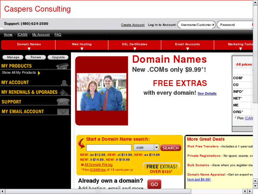Click Caspers Consulting site title
The width and height of the screenshot is (258, 194).
coord(37,9)
